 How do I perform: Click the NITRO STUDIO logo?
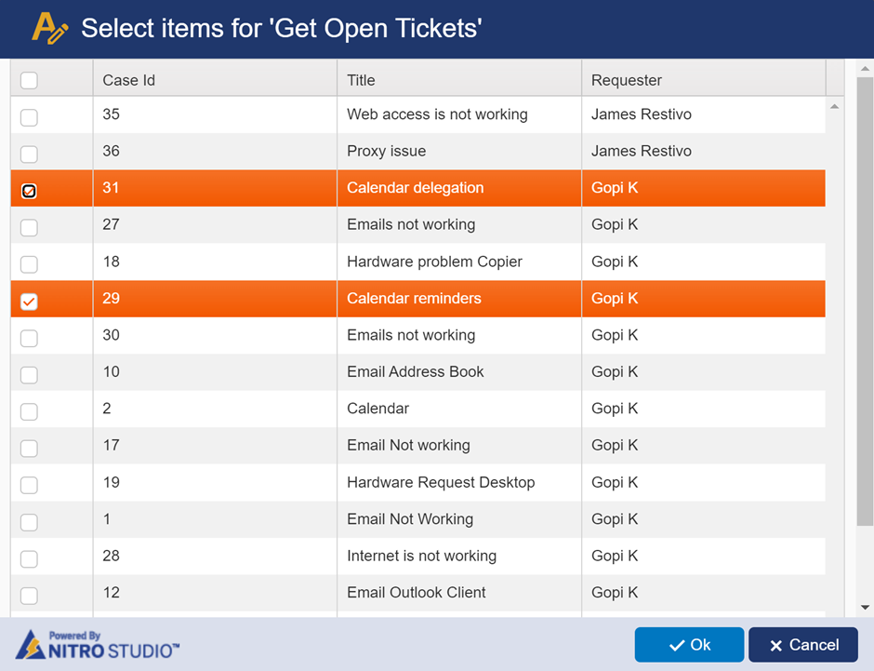93,647
